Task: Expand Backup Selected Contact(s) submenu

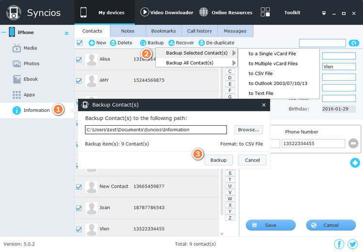Action: tap(197, 53)
